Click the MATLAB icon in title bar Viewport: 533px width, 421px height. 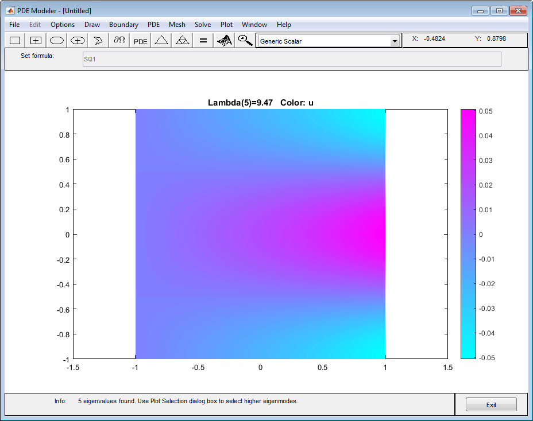(10, 10)
